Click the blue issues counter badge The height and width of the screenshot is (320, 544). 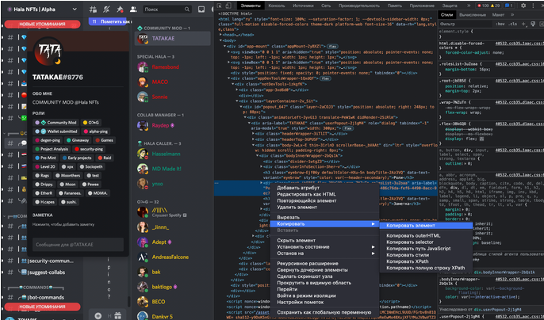click(509, 6)
